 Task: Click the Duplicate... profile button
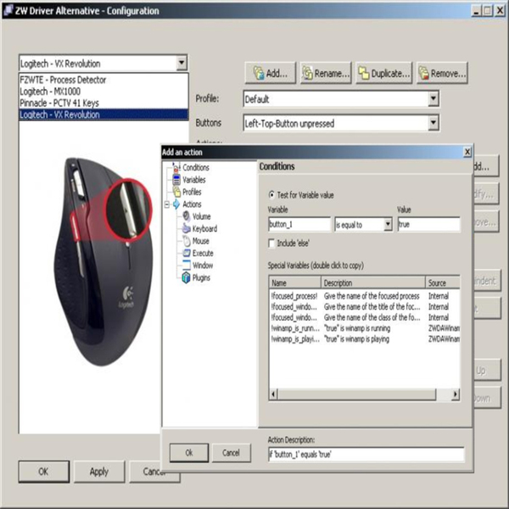click(384, 74)
